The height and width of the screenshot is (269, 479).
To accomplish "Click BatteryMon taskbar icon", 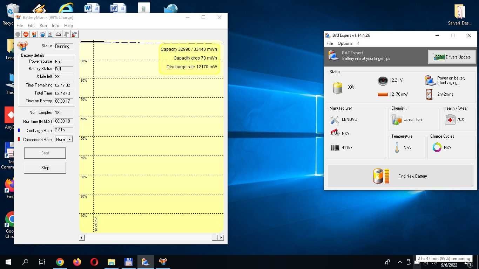I will 163,262.
